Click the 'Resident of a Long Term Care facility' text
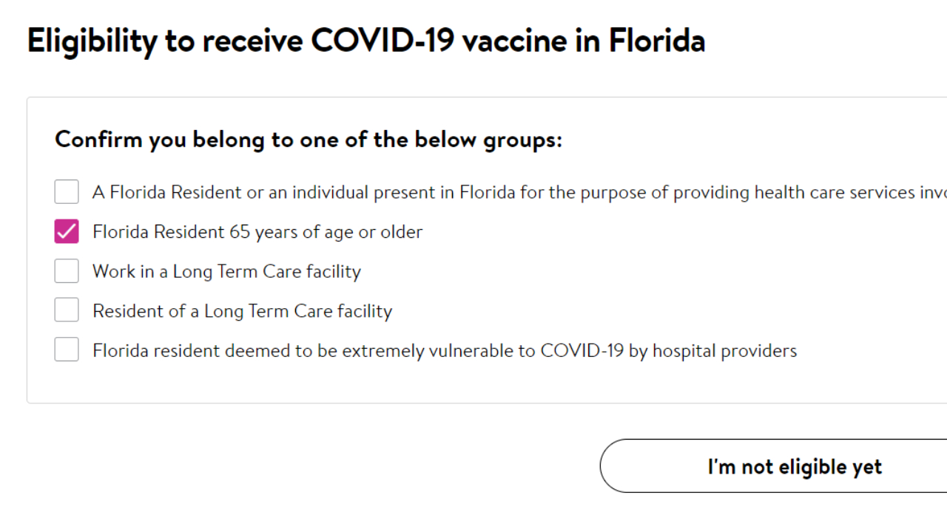Screen dimensions: 947x532 [242, 311]
